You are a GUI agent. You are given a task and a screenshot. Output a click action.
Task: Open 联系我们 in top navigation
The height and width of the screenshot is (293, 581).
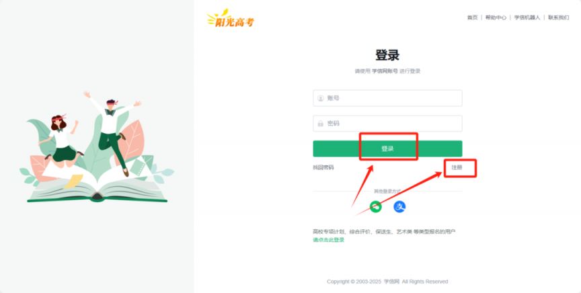point(558,17)
